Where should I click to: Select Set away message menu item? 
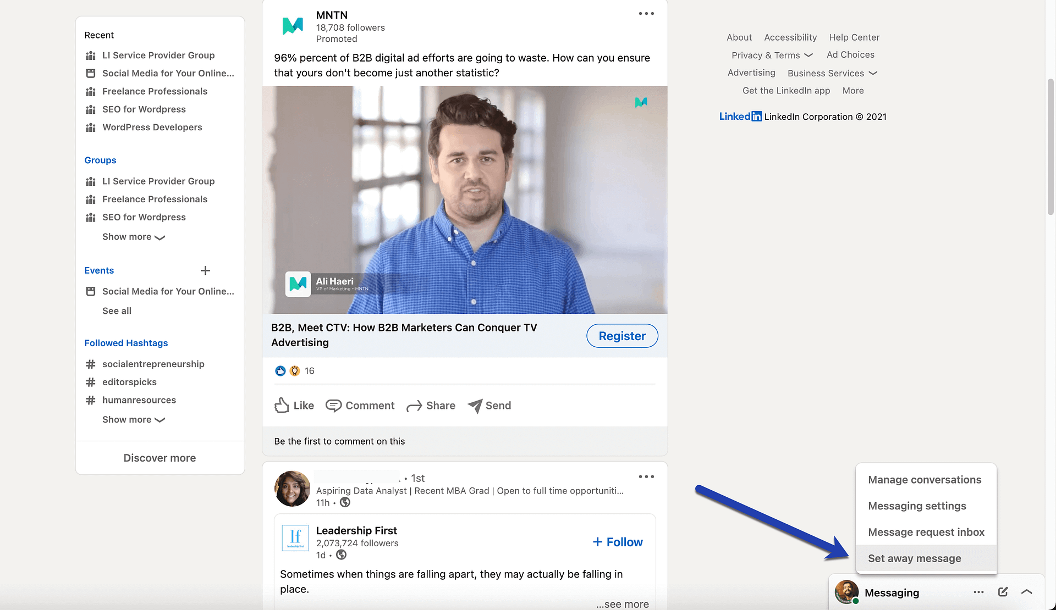926,558
